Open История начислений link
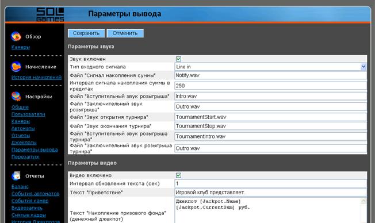The image size is (375, 223). pos(36,77)
